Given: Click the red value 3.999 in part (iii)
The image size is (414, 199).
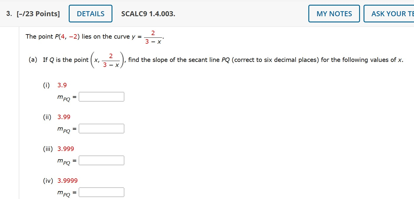Looking at the screenshot, I should 66,149.
